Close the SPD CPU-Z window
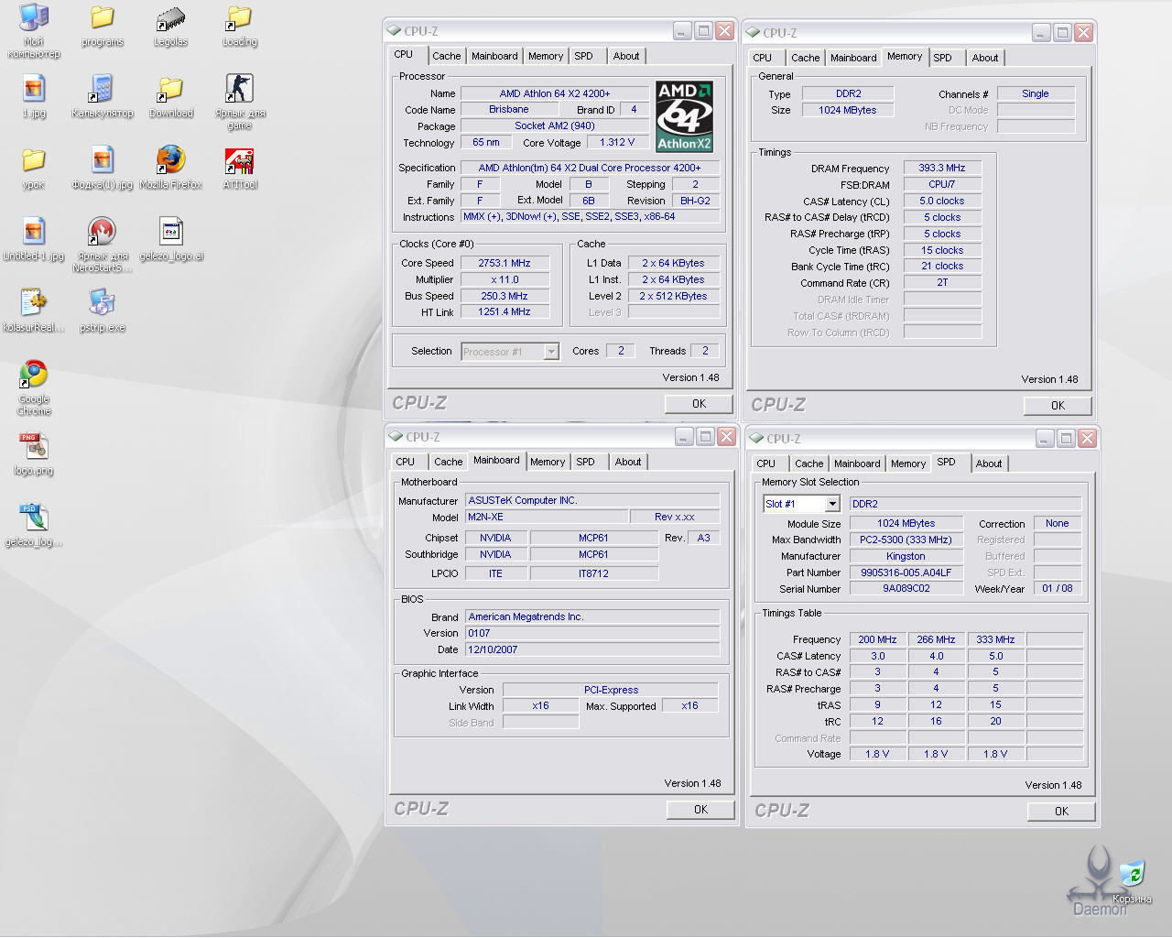Screen dimensions: 1172x938 point(1087,439)
